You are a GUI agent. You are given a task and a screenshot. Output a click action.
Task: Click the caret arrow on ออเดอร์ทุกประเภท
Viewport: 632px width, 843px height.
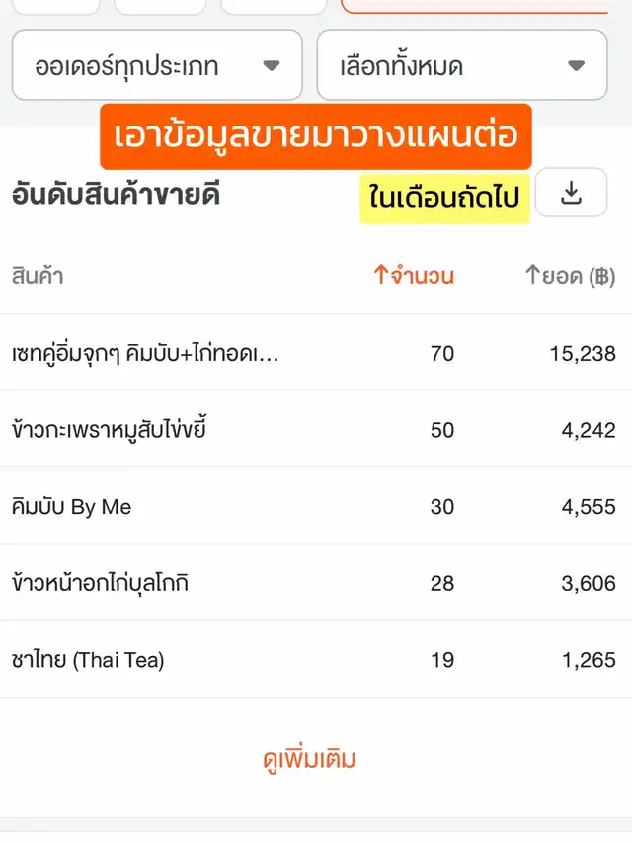(x=272, y=66)
